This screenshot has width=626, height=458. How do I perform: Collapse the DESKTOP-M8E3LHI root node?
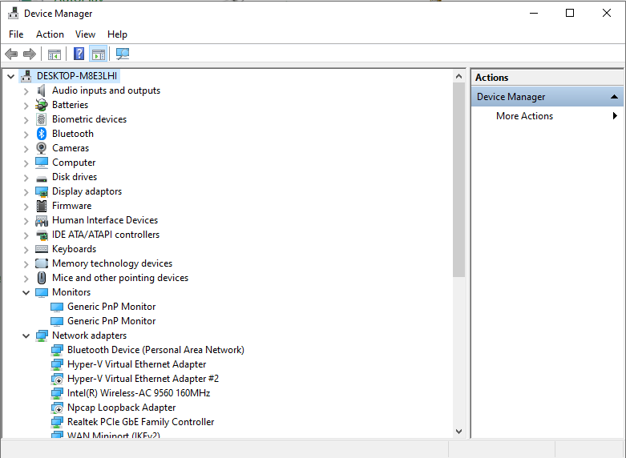coord(10,76)
